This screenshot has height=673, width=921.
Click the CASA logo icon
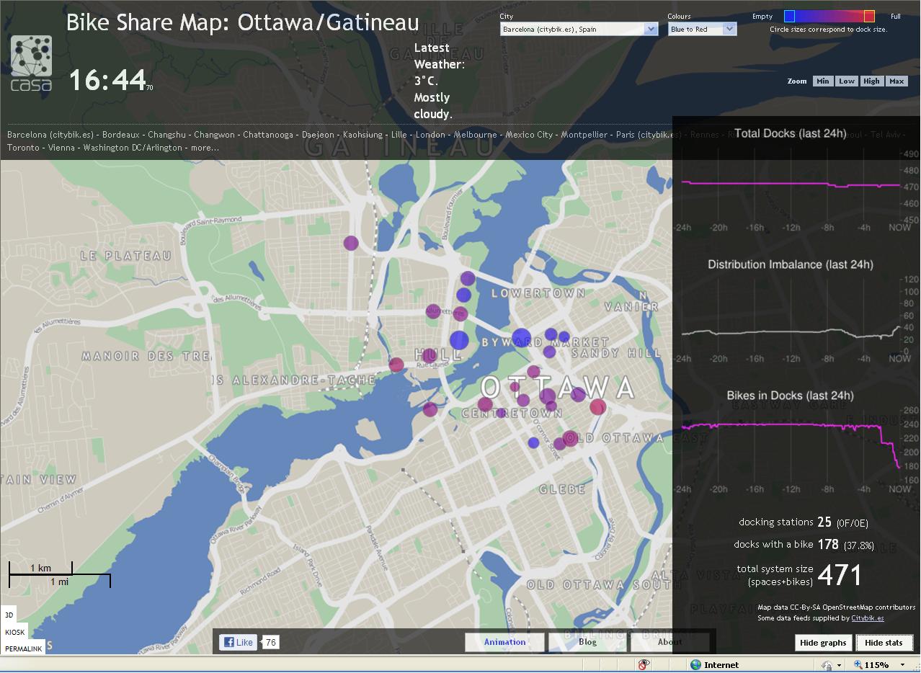[x=30, y=63]
